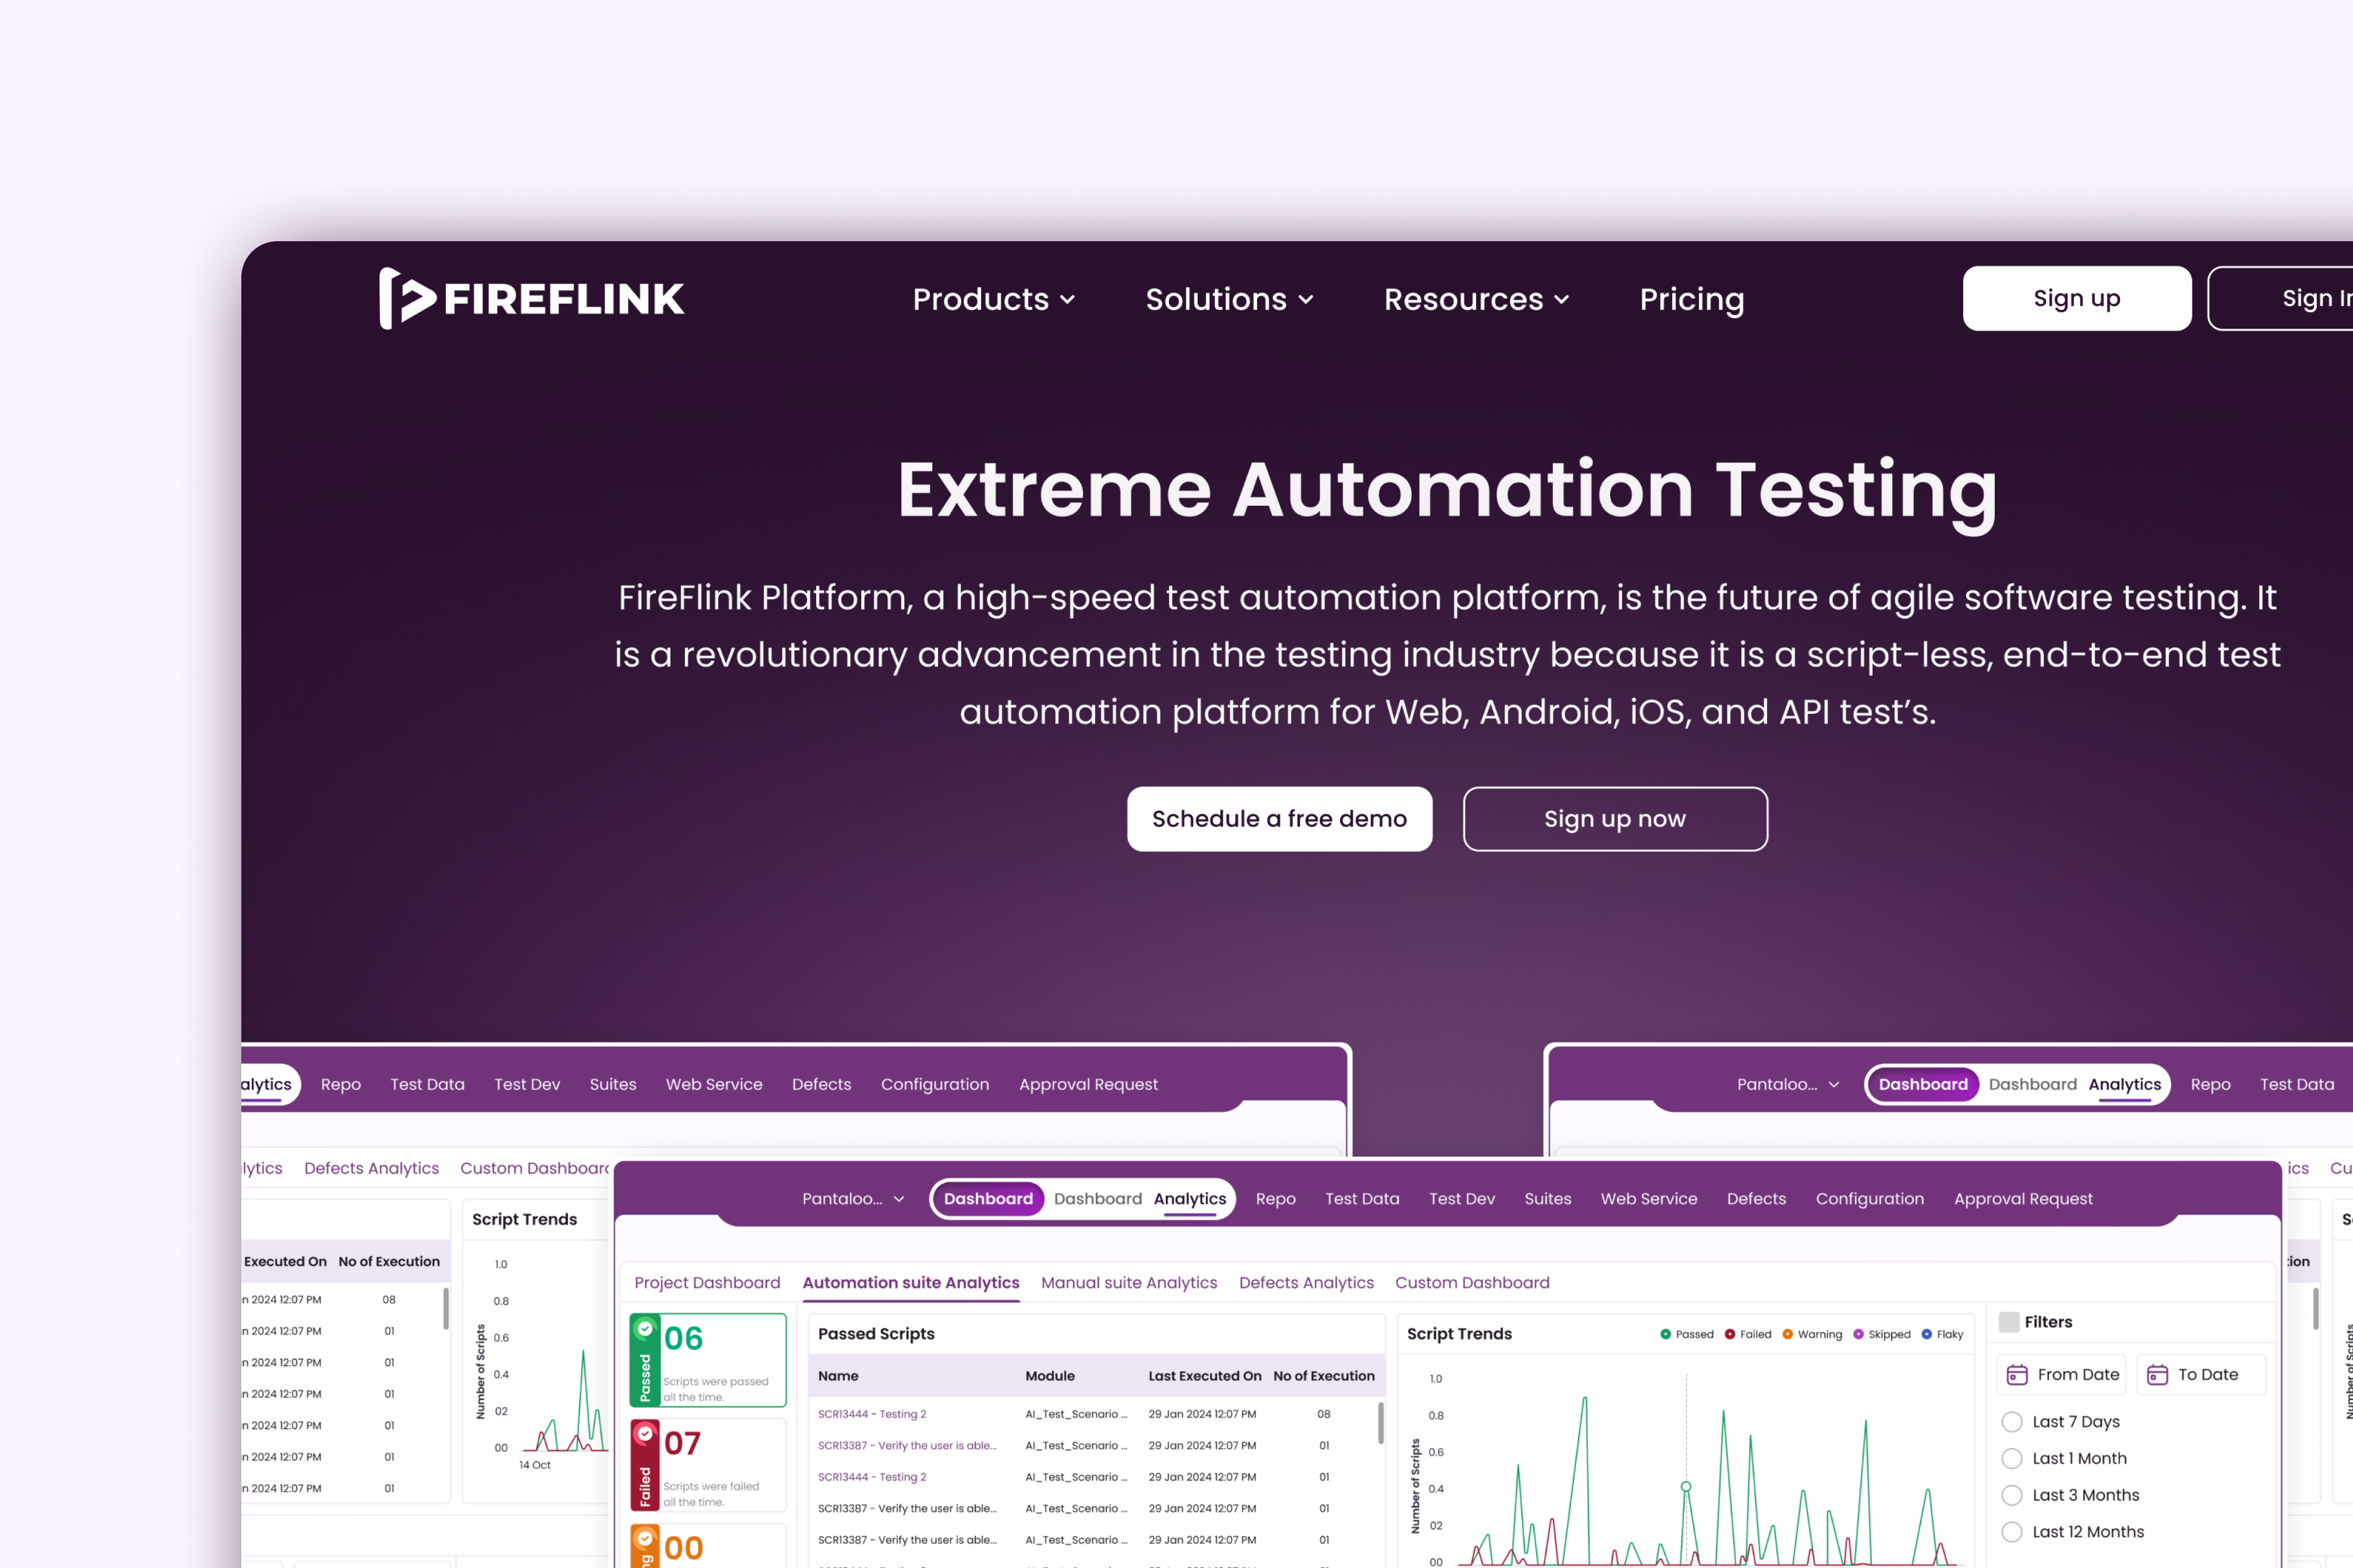Click Last Executed On header in Passed Scripts

[x=1204, y=1376]
